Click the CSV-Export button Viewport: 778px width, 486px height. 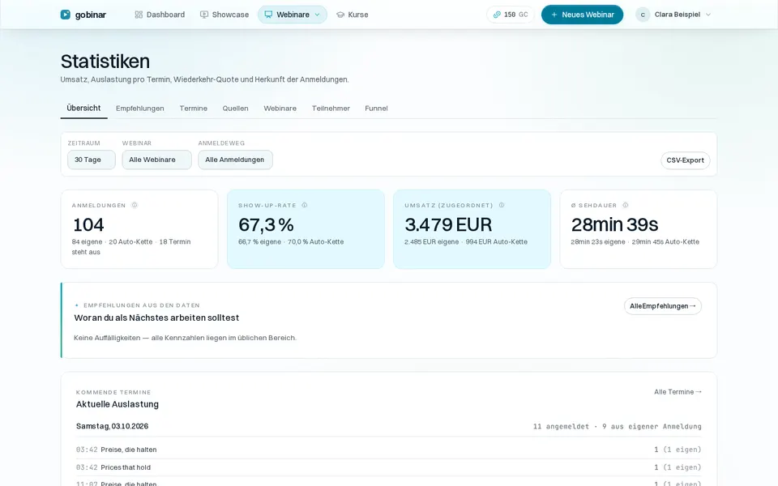[x=686, y=160]
